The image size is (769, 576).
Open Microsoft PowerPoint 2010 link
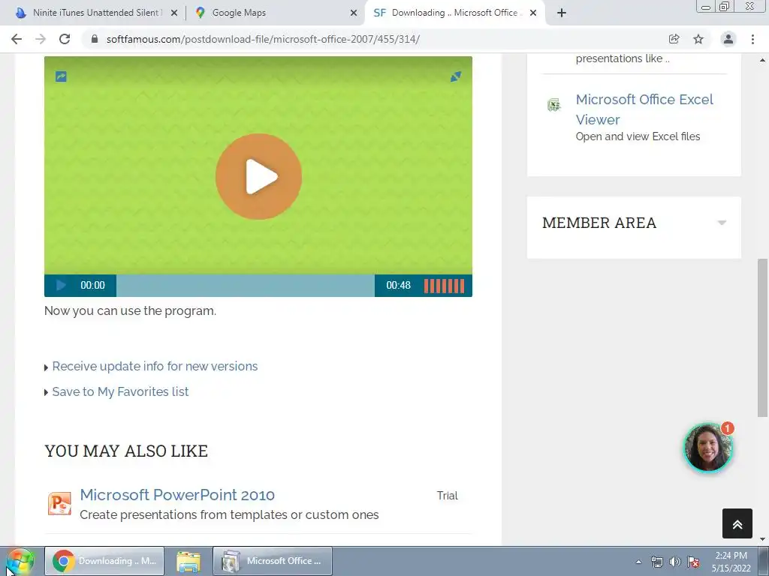pyautogui.click(x=177, y=495)
